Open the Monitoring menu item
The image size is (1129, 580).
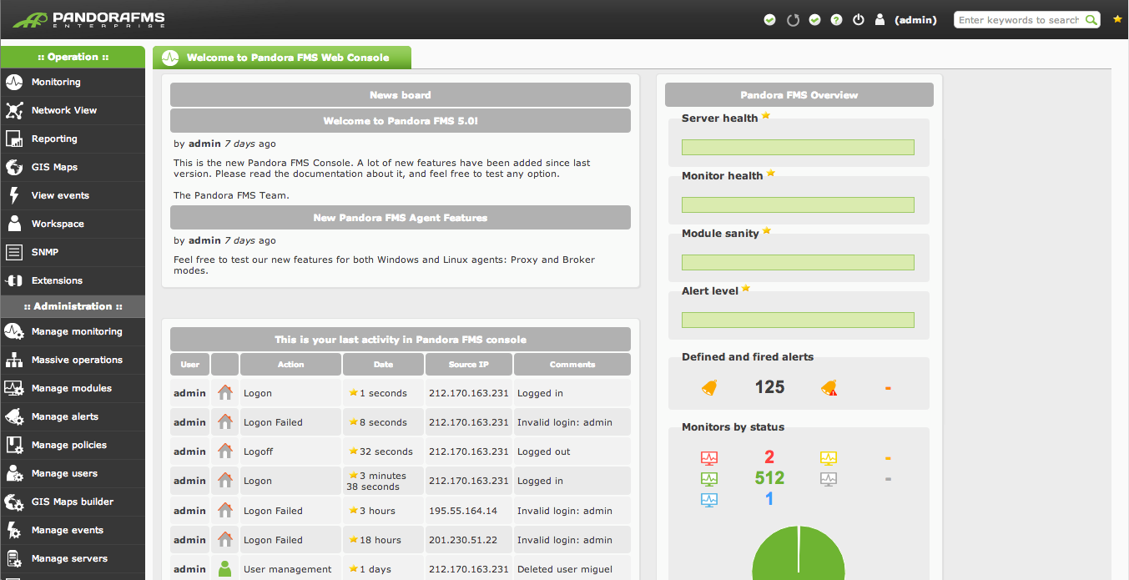73,82
